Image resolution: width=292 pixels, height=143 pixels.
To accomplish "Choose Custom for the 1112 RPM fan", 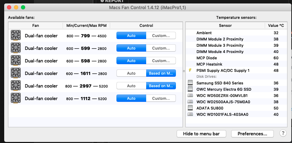I will 161,98.
